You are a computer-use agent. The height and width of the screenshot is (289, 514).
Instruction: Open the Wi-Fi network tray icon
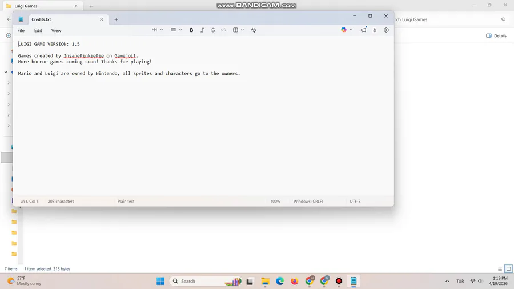point(472,281)
